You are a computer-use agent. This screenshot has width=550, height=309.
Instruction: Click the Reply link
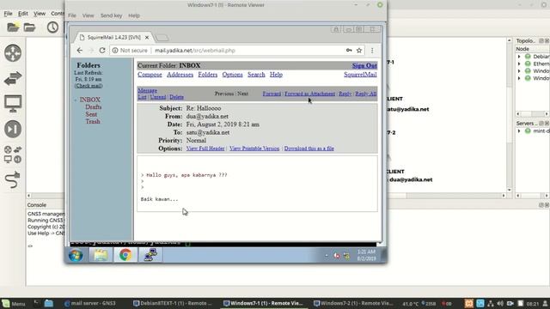(345, 94)
